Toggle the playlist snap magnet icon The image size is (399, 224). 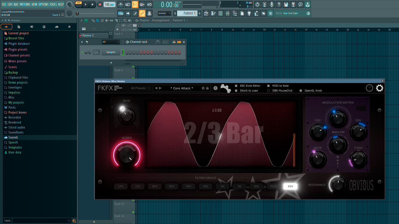click(86, 20)
